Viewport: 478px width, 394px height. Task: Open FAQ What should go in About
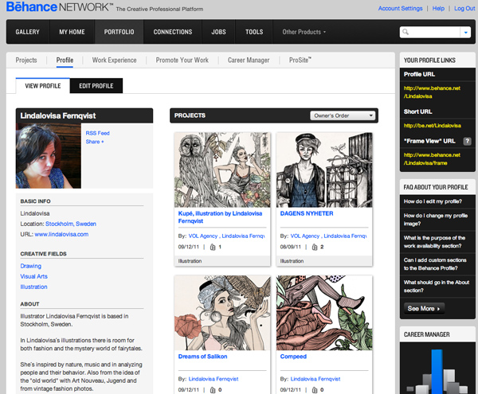[437, 287]
